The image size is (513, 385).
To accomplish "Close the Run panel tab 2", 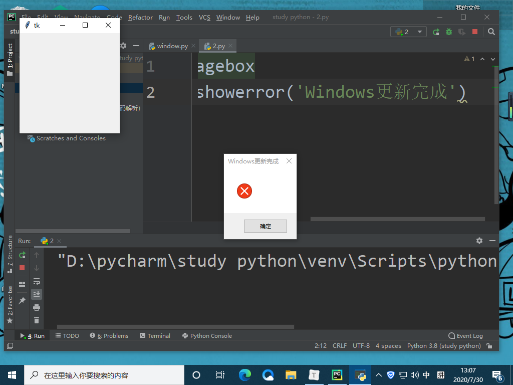I will 59,241.
